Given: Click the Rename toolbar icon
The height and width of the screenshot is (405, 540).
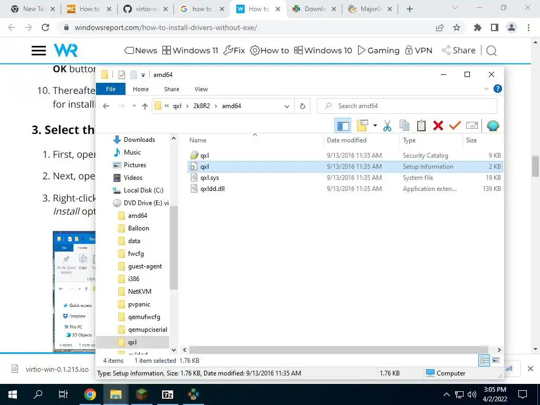Looking at the screenshot, I should [472, 126].
